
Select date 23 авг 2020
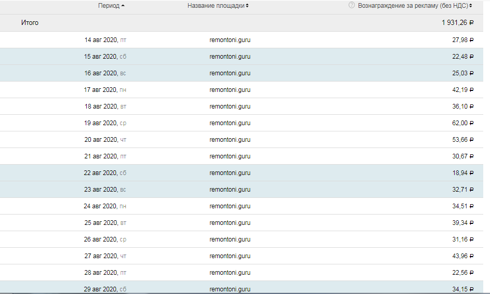[100, 190]
